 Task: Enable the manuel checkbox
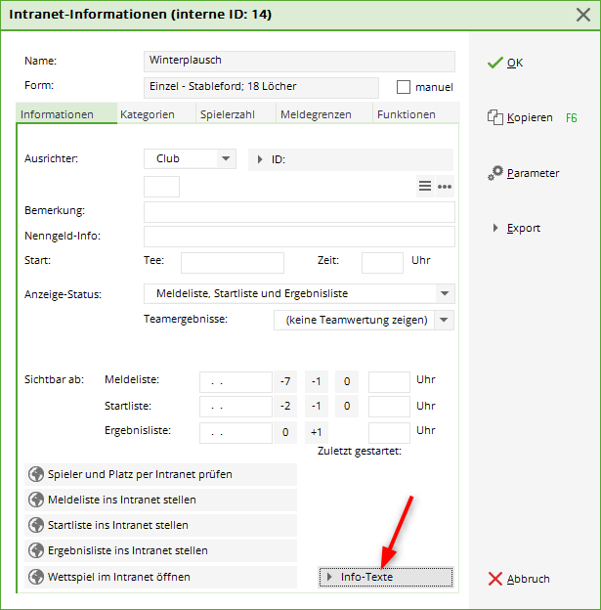tap(404, 87)
